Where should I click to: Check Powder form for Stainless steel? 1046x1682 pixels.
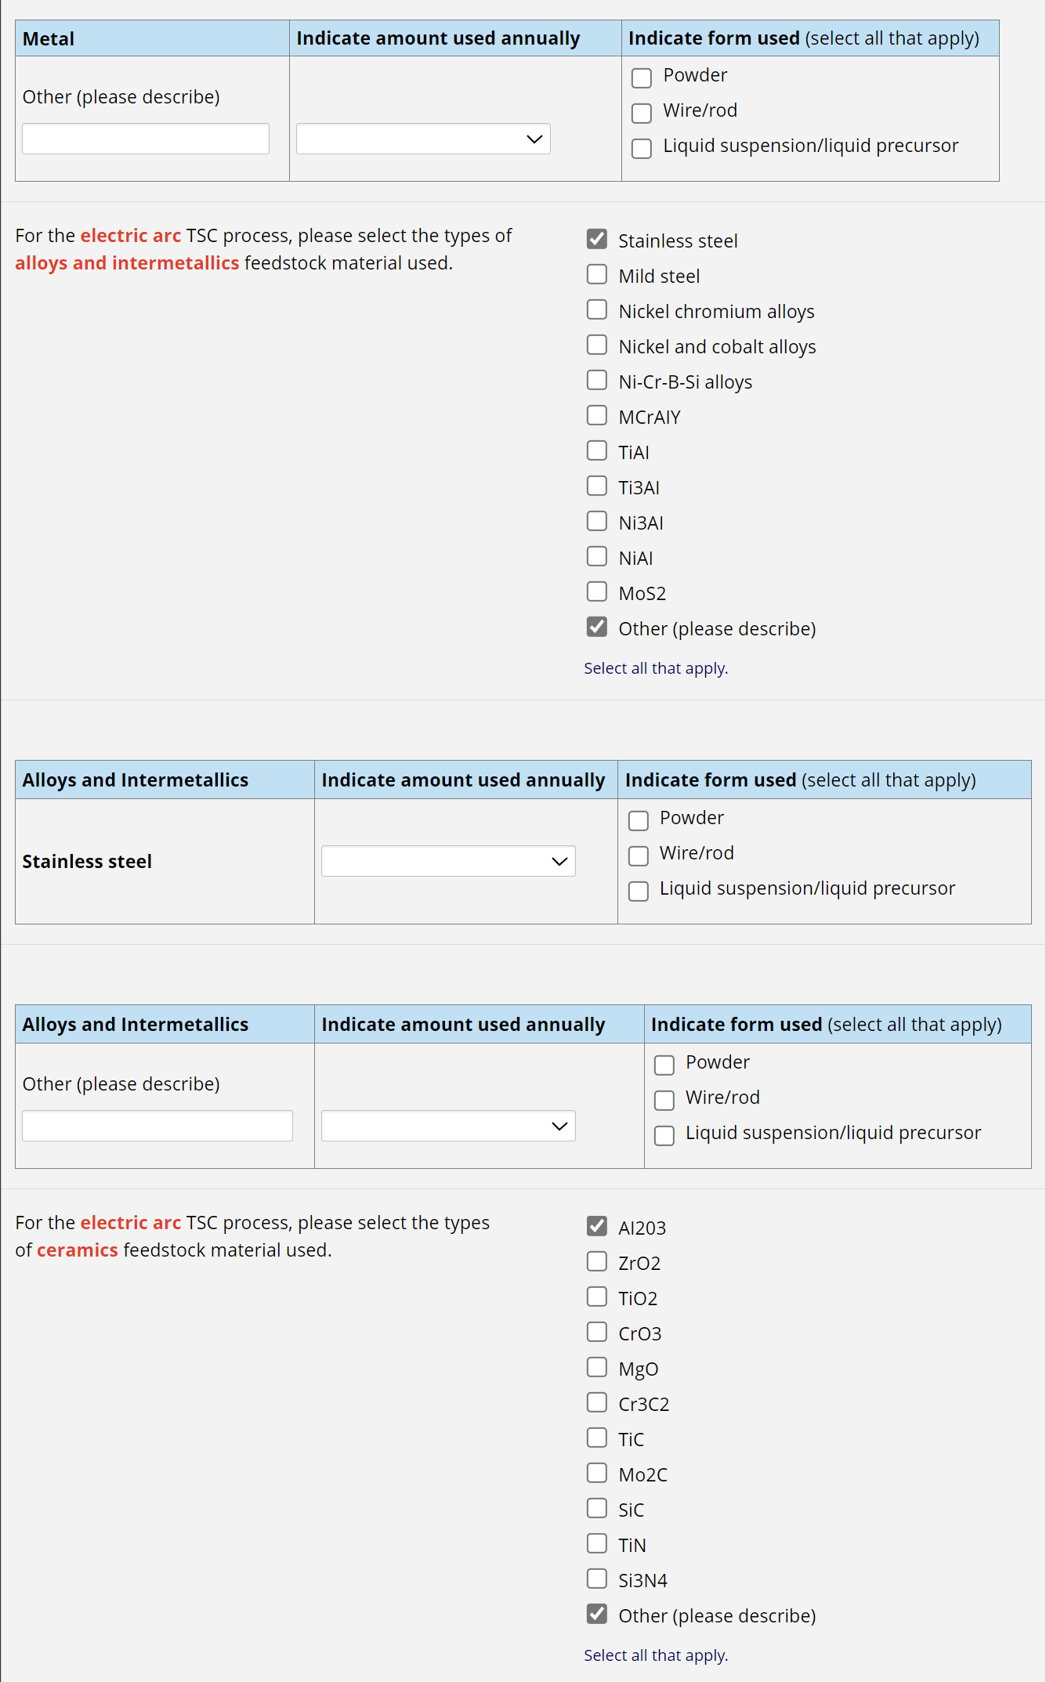tap(639, 820)
